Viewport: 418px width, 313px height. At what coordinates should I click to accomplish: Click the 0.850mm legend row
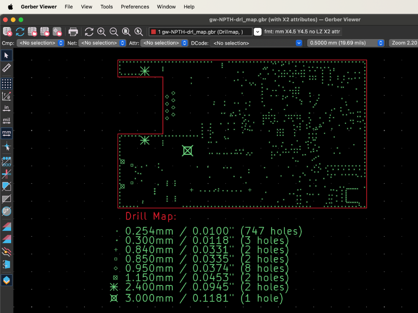[201, 259]
